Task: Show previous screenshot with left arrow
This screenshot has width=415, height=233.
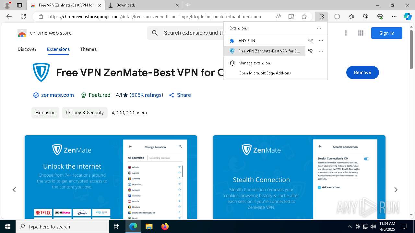Action: [x=14, y=190]
